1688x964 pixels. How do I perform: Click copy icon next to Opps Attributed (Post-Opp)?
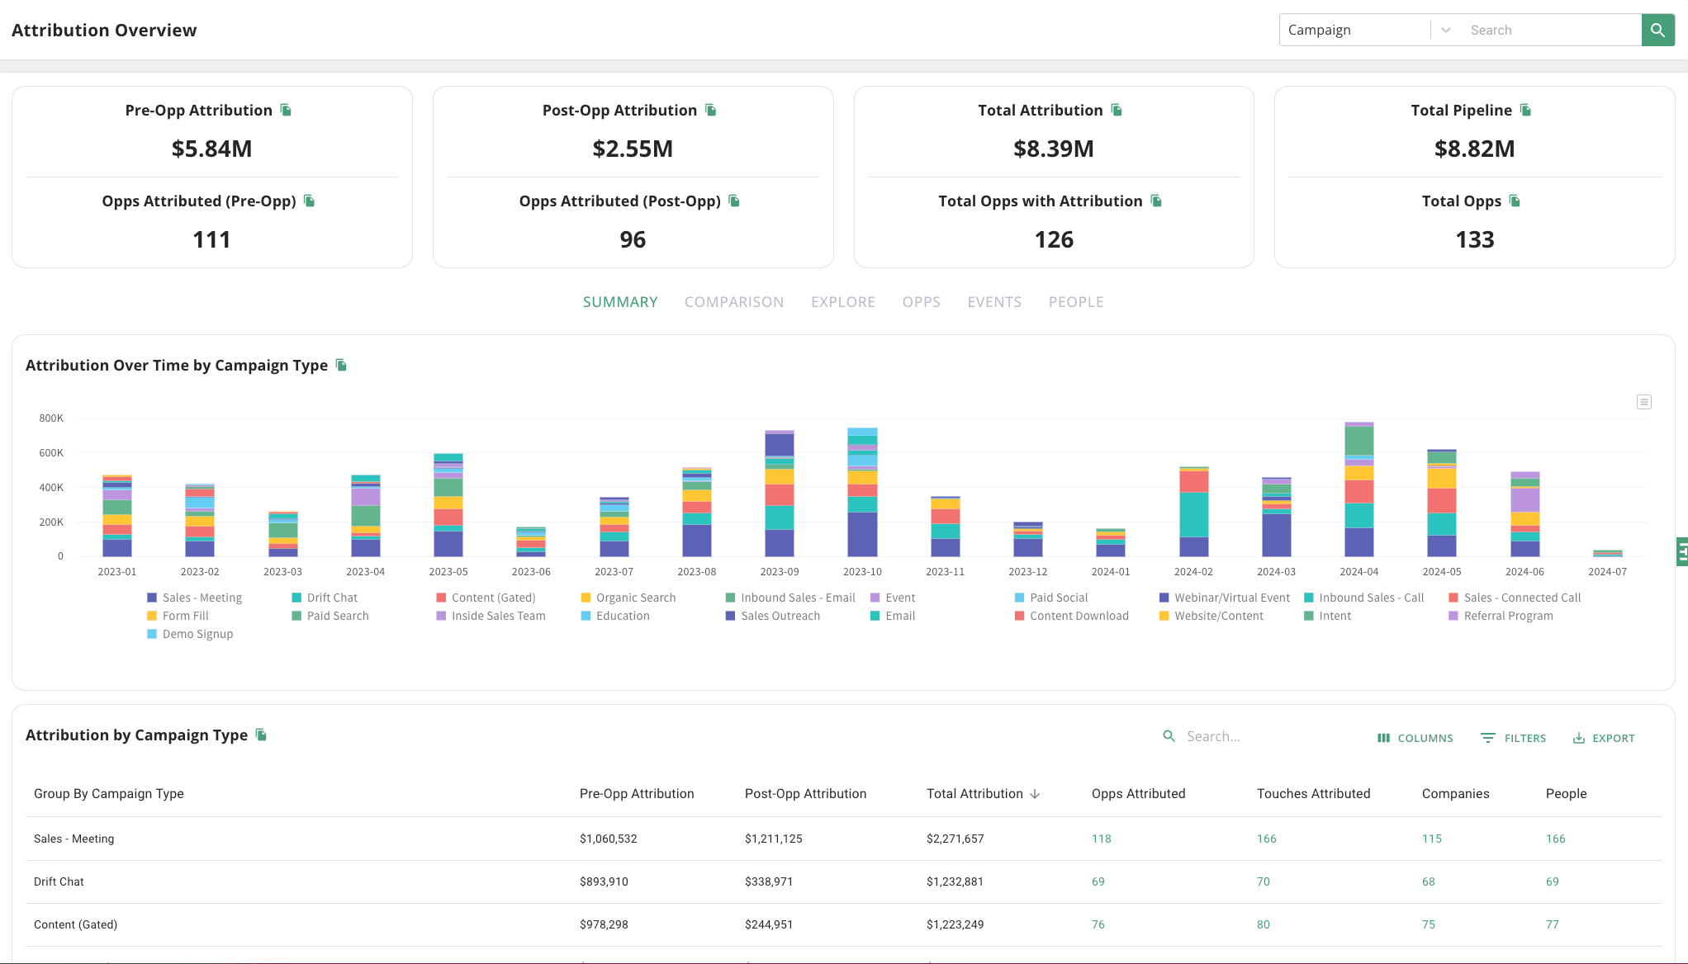[x=734, y=201]
